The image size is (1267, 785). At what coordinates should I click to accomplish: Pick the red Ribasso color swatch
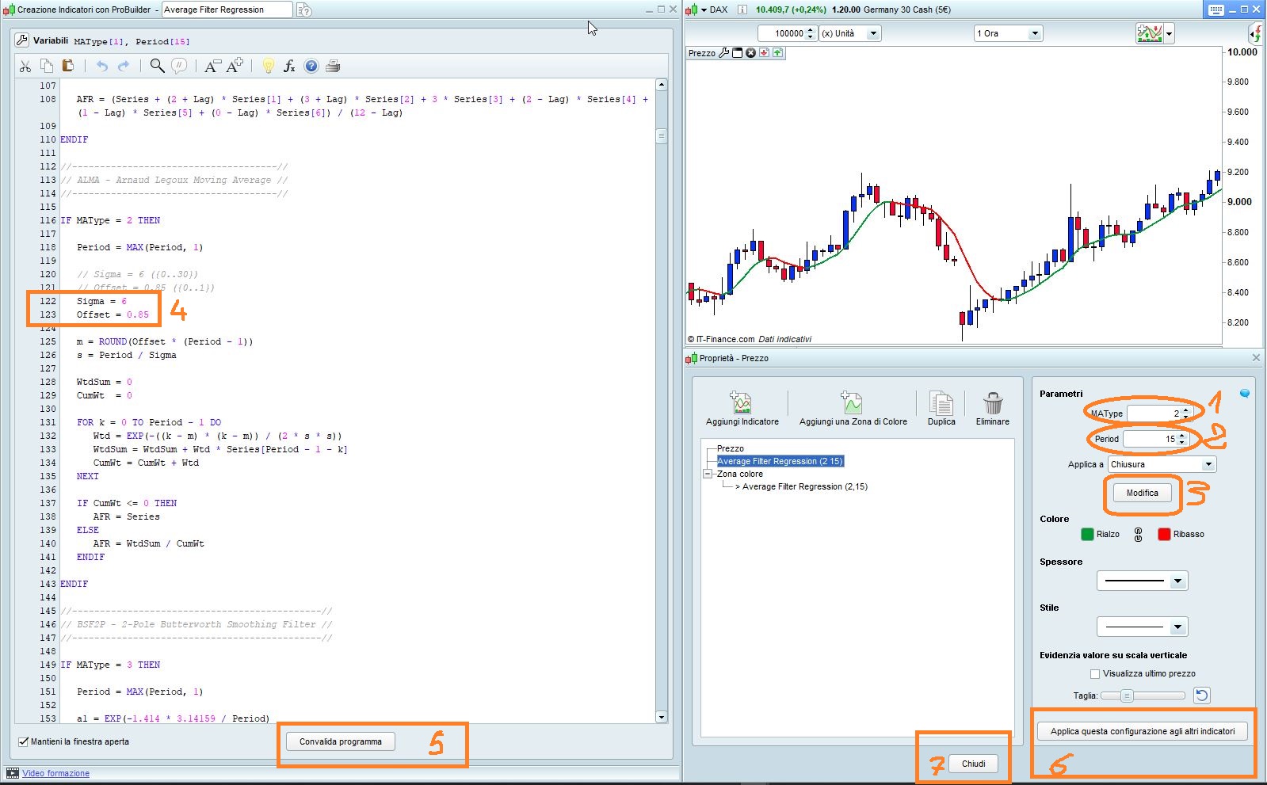pos(1164,535)
